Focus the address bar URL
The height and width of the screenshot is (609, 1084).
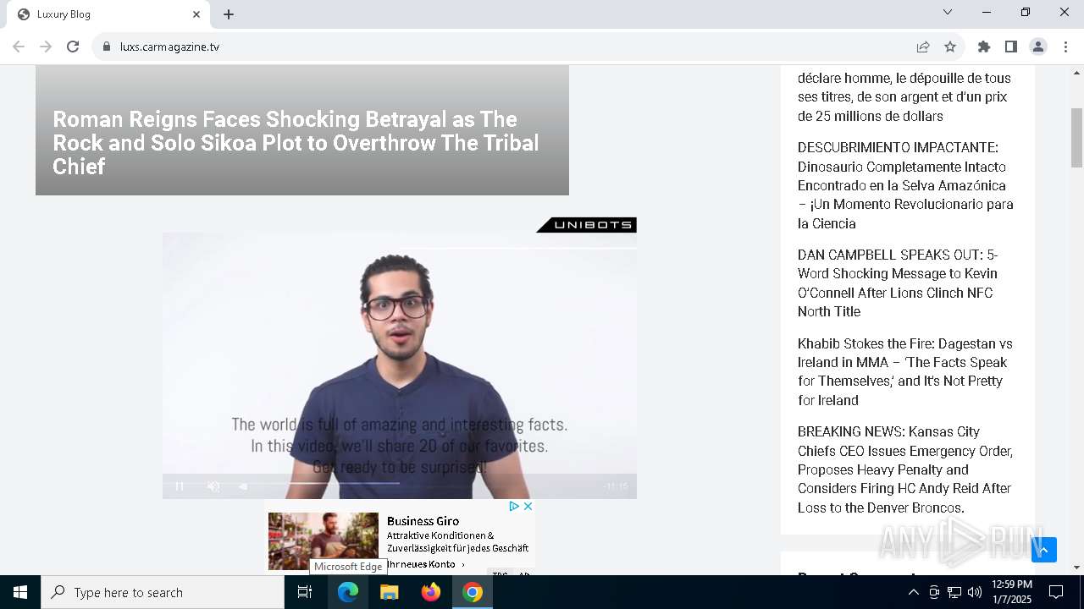(x=169, y=47)
